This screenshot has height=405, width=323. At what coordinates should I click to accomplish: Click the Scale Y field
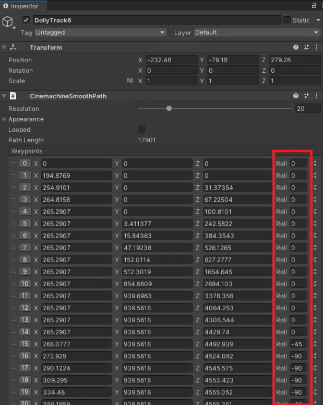pyautogui.click(x=233, y=81)
